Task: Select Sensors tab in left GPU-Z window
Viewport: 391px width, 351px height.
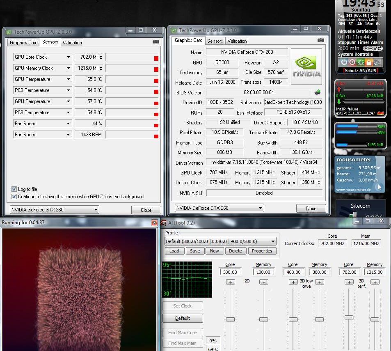Action: 50,42
